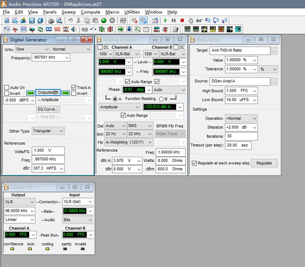The image size is (305, 267).
Task: Open the 22 kHz bandwidth dropdown
Action: [140, 134]
